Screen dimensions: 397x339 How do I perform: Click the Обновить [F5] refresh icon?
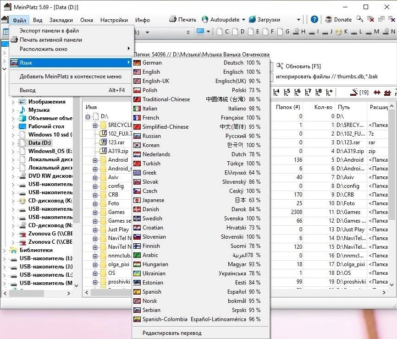pyautogui.click(x=280, y=66)
